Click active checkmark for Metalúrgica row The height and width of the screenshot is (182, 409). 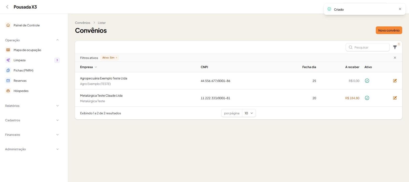point(367,98)
